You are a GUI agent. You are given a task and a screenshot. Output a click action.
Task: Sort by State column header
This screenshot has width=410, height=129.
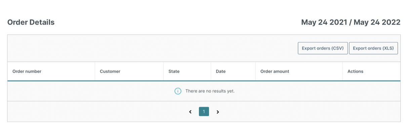click(174, 71)
